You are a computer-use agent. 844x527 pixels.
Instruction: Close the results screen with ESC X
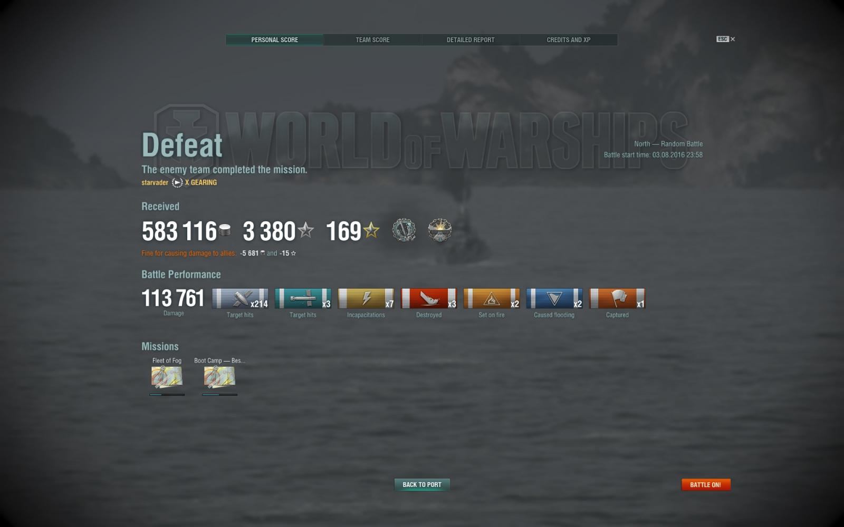tap(726, 39)
